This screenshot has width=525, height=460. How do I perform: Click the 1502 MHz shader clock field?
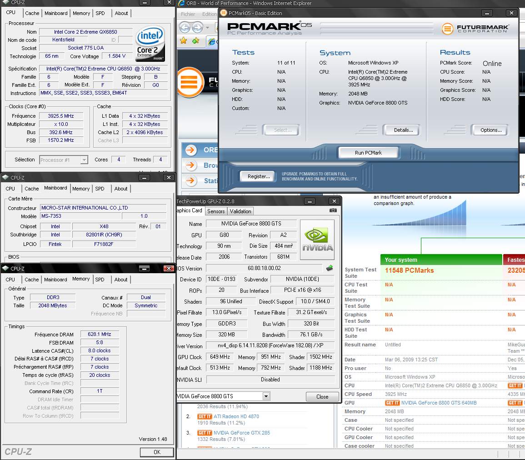(321, 357)
